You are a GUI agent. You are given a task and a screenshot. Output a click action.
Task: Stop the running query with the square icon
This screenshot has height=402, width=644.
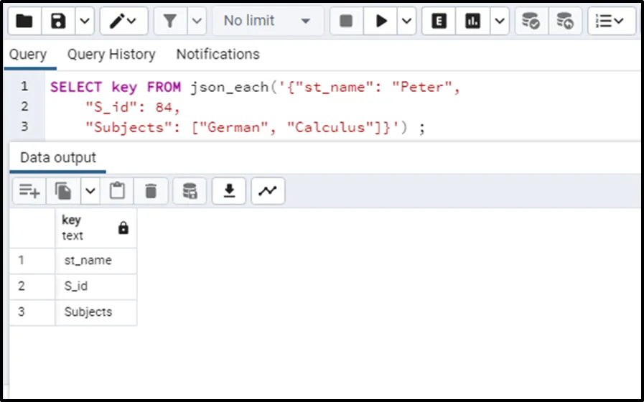(346, 21)
